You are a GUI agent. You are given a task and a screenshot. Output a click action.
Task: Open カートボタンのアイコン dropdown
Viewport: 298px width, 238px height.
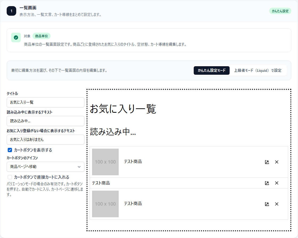click(45, 167)
